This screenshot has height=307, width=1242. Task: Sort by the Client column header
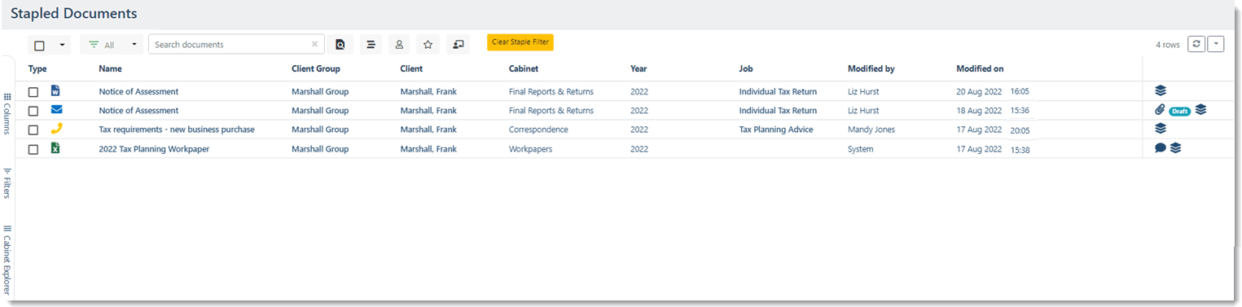pyautogui.click(x=411, y=69)
